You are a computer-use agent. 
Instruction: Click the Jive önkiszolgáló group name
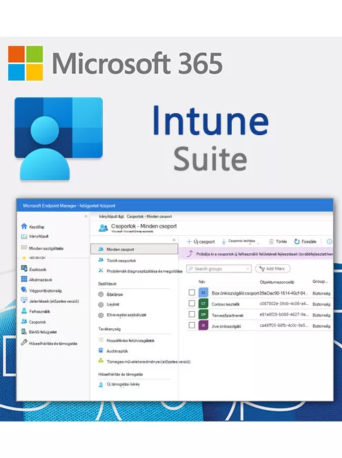pos(226,326)
